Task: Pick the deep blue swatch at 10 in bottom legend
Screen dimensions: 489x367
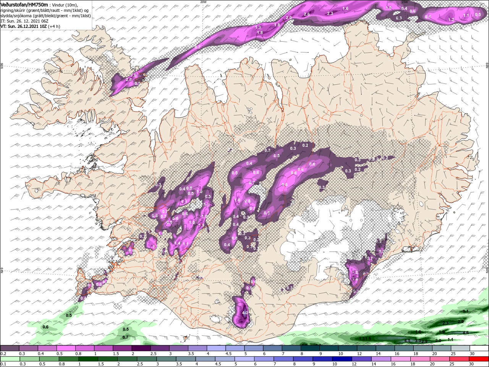Action: coord(342,359)
